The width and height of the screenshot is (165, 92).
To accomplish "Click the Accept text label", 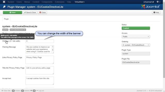I will click(x=6, y=78).
